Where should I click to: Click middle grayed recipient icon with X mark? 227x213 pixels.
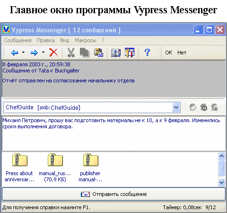tap(204, 107)
